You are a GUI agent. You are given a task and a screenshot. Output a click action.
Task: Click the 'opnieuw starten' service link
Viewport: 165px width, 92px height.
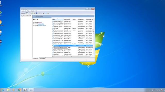point(42,25)
